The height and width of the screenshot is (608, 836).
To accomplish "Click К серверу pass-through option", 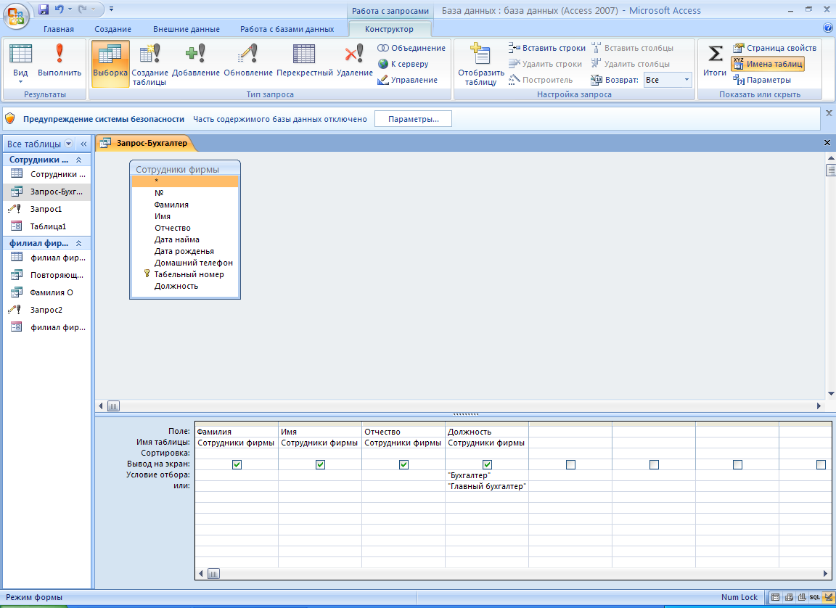I will [x=403, y=64].
